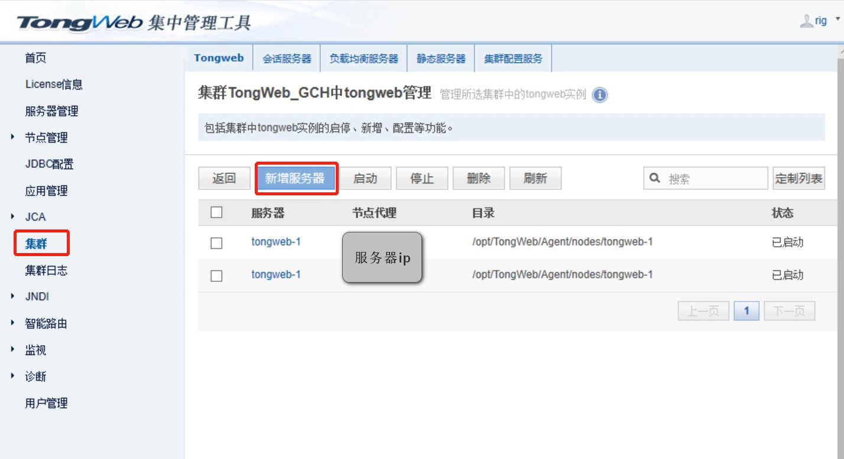The image size is (844, 459).
Task: Click the vertical scrollbar up arrow
Action: coord(840,51)
